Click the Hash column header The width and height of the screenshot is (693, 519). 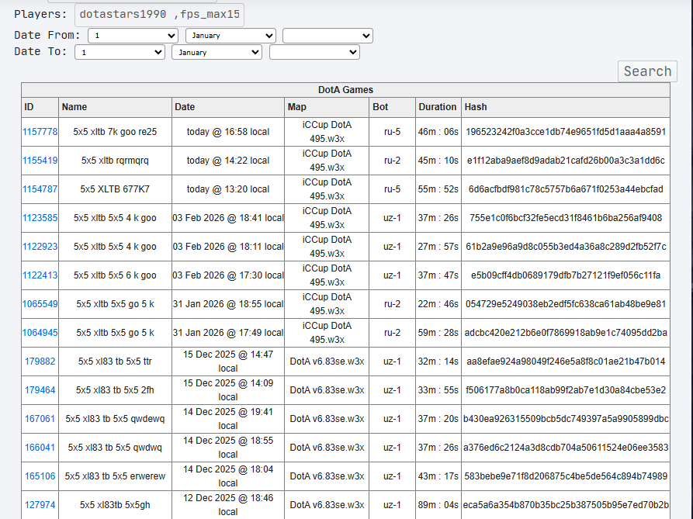click(566, 107)
